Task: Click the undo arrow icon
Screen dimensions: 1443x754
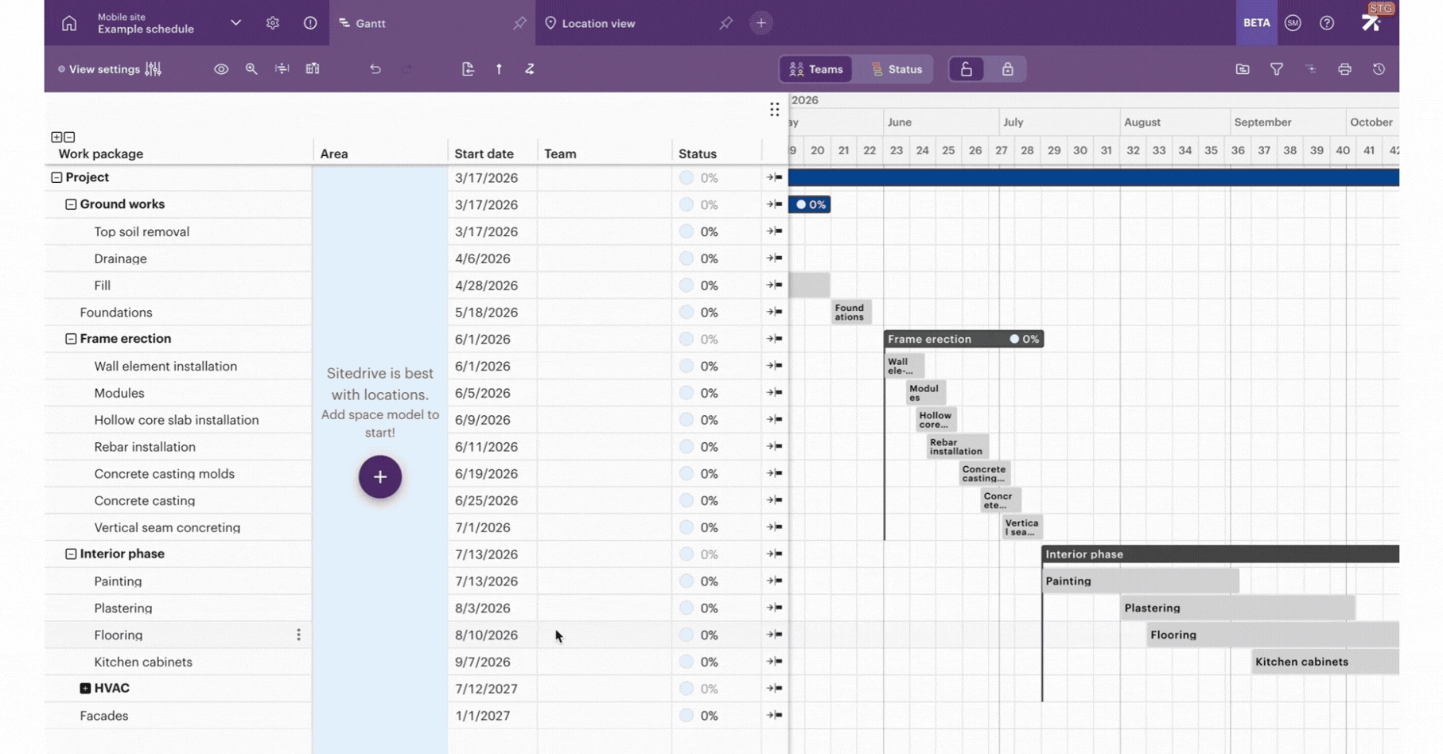Action: click(x=375, y=69)
